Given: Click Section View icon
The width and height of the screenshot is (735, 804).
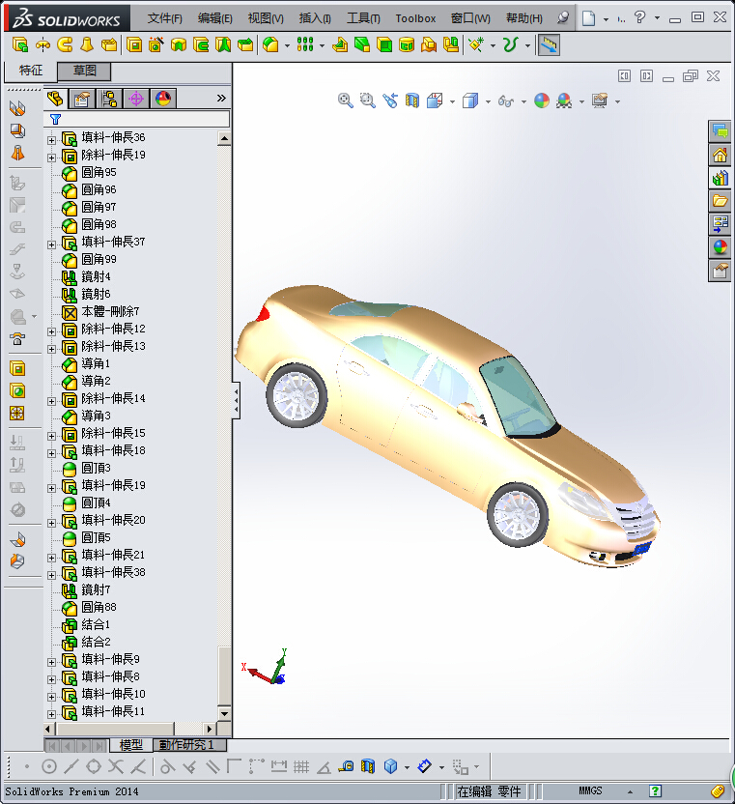Looking at the screenshot, I should 412,100.
